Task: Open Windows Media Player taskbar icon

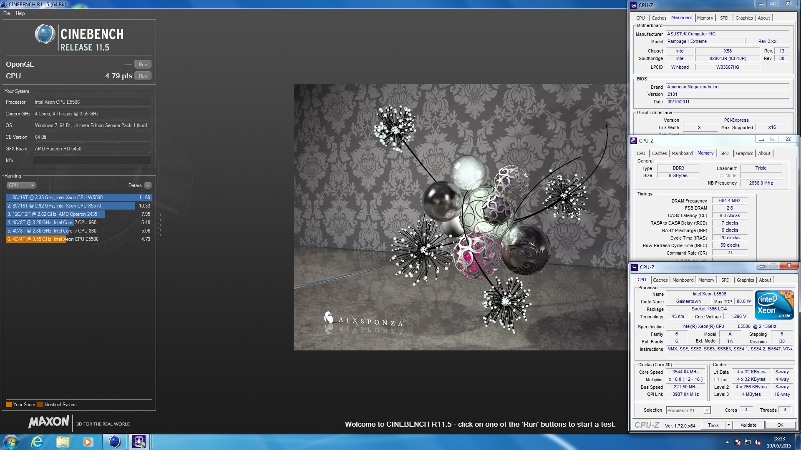Action: (x=88, y=442)
